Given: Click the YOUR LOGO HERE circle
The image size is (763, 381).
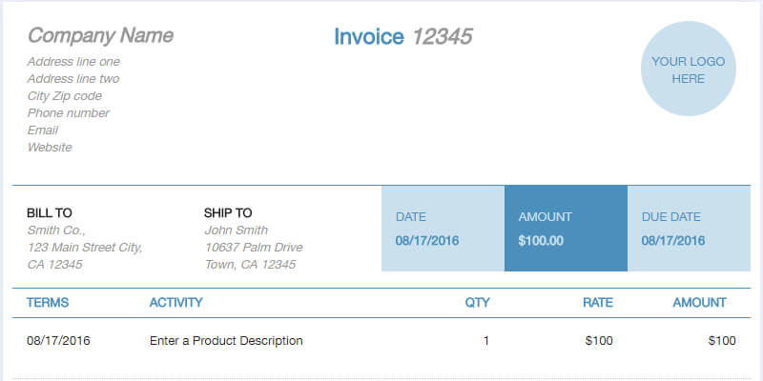Looking at the screenshot, I should 688,70.
